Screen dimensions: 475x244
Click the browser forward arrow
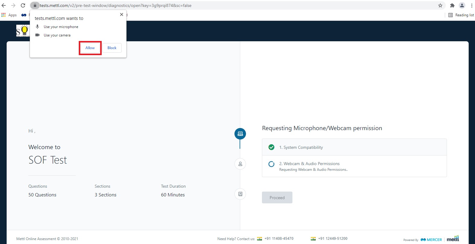13,5
